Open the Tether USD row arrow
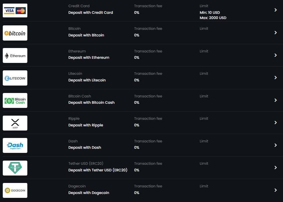This screenshot has width=283, height=202. tap(276, 168)
